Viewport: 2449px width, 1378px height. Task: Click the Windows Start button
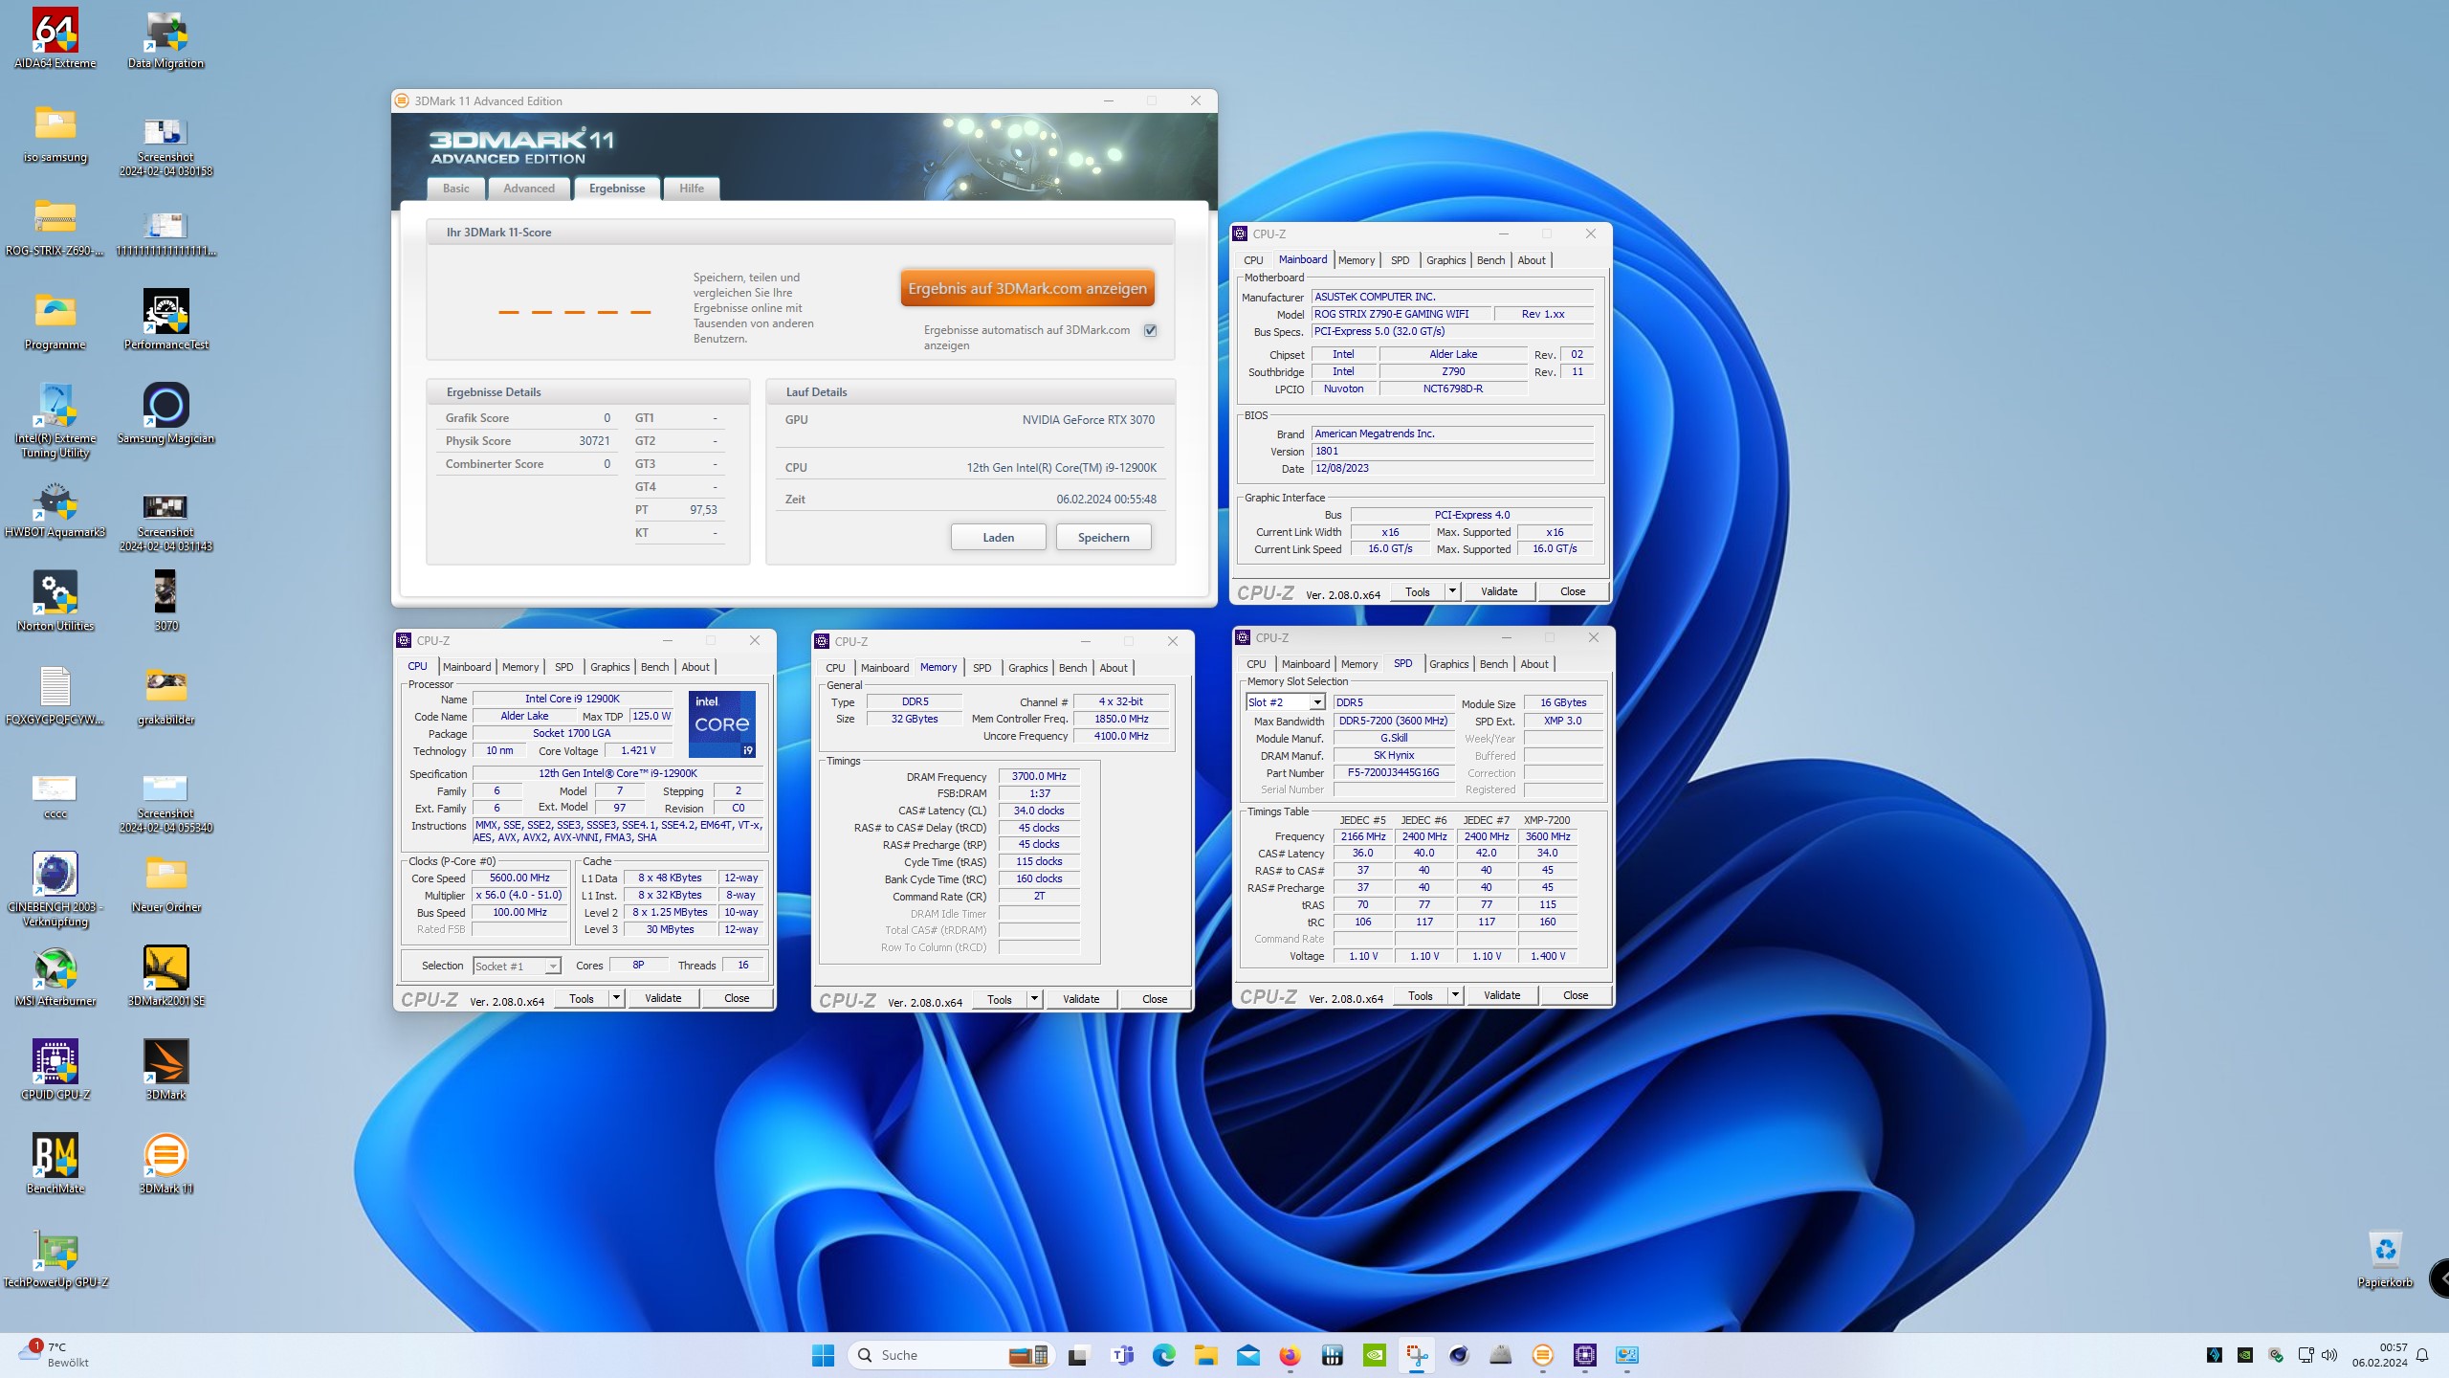[x=823, y=1355]
